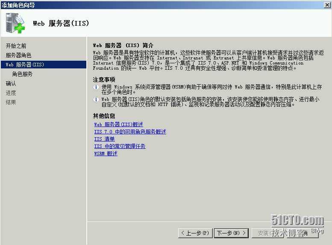Select 服务器角色 step in sidebar
Image resolution: width=332 pixels, height=245 pixels.
tap(19, 55)
